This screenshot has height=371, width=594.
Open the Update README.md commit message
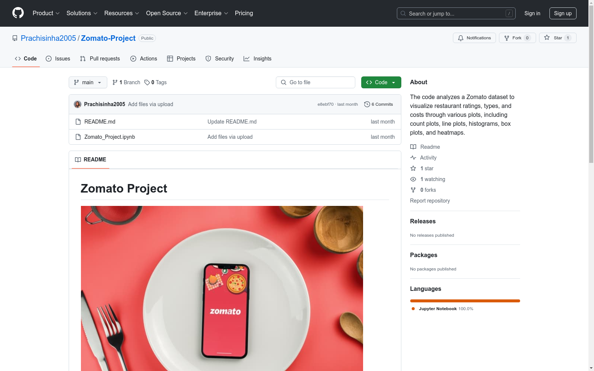(x=232, y=122)
